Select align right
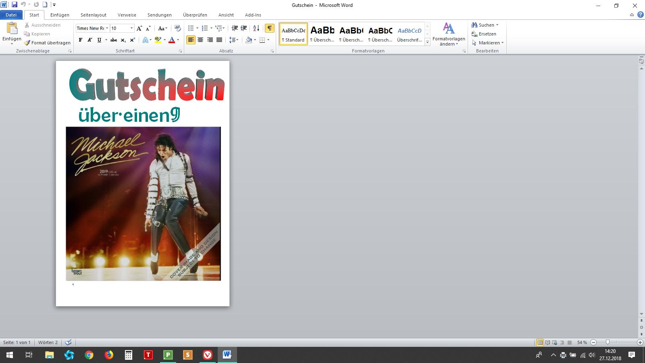Viewport: 645px width, 363px height. coord(210,40)
